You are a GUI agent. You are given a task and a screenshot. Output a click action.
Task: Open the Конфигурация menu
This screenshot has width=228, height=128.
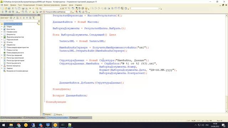point(29,5)
